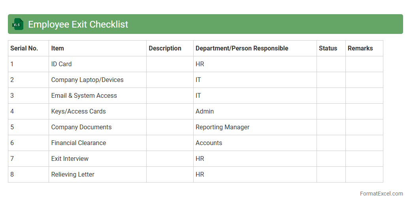Open the FormatExcel.com link
411x205 pixels.
pyautogui.click(x=381, y=194)
